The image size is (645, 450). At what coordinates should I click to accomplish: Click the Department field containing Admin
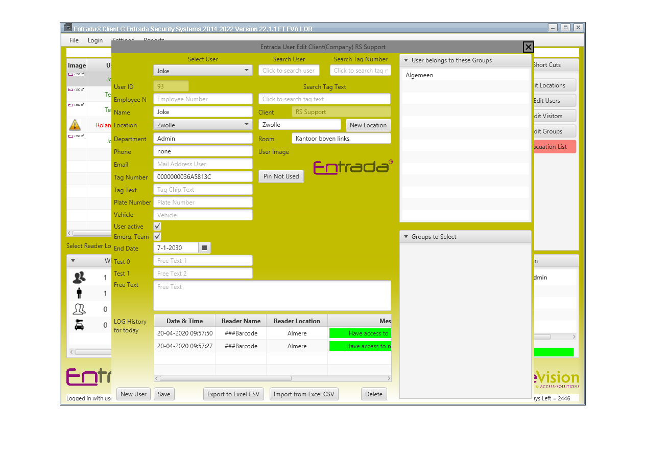[203, 139]
